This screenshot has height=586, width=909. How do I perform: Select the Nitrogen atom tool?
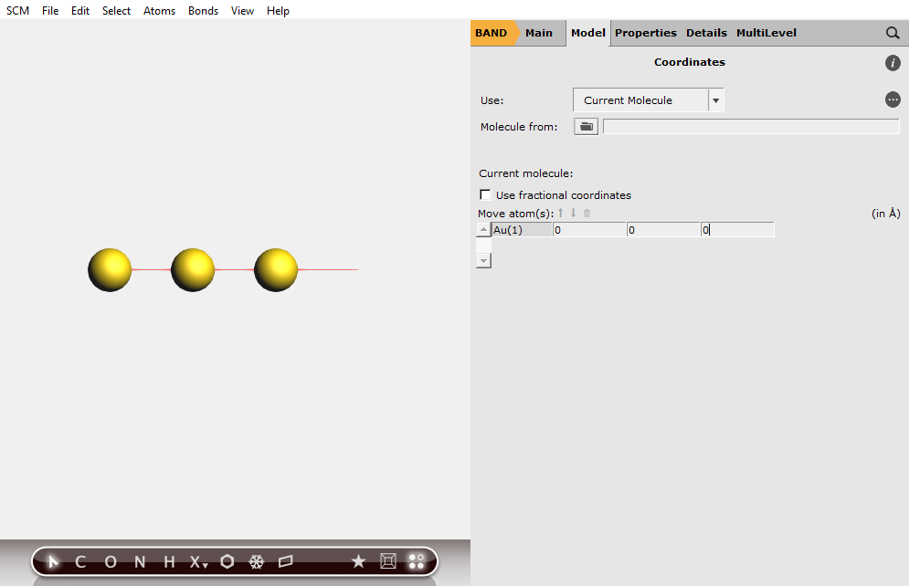click(x=138, y=561)
